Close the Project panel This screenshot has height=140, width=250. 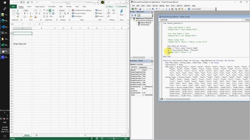(x=152, y=12)
